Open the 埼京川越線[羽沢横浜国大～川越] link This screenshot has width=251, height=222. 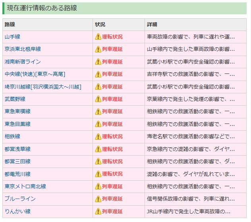43,87
